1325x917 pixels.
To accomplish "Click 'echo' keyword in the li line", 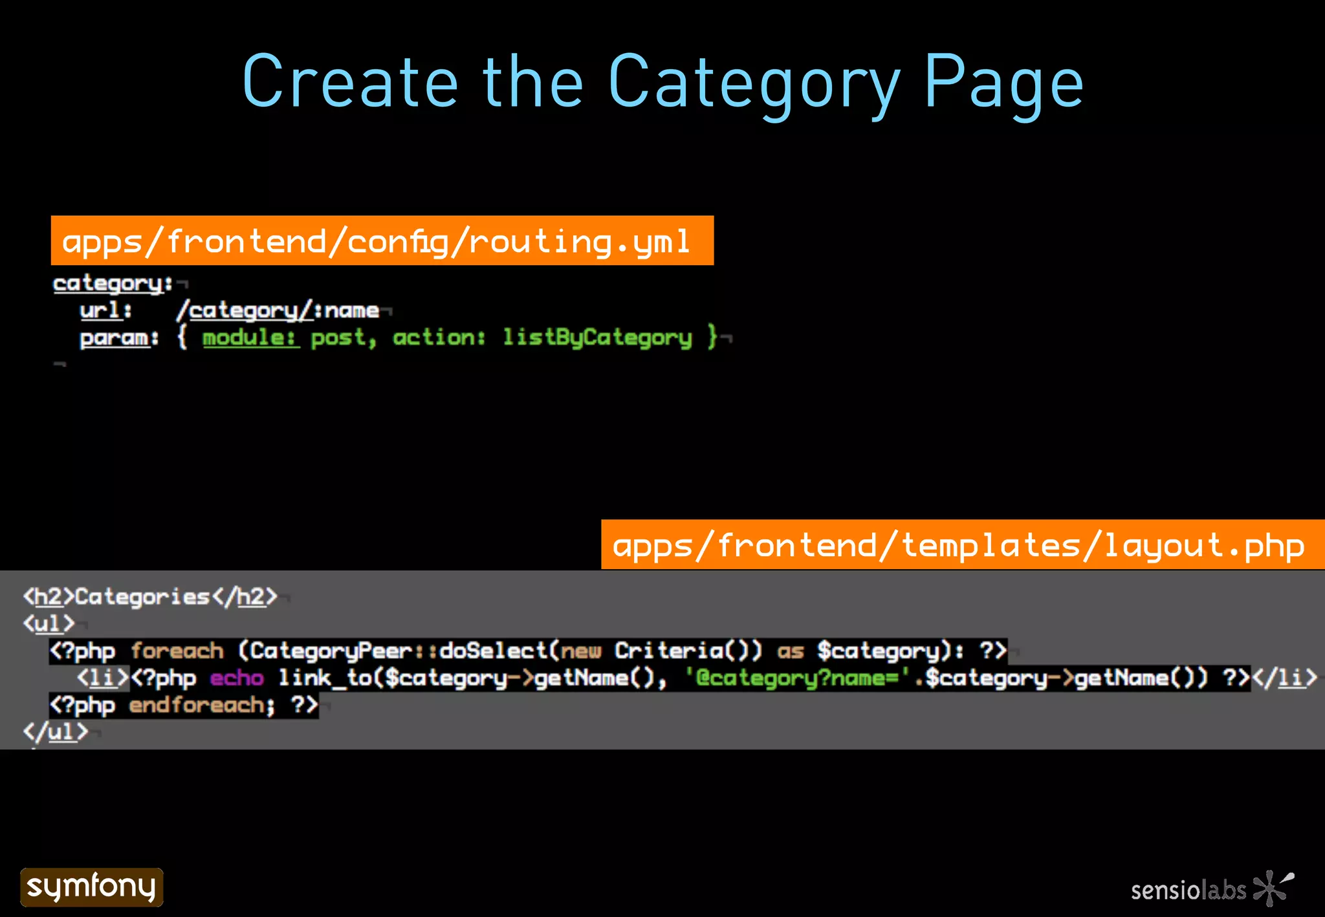I will (x=237, y=678).
